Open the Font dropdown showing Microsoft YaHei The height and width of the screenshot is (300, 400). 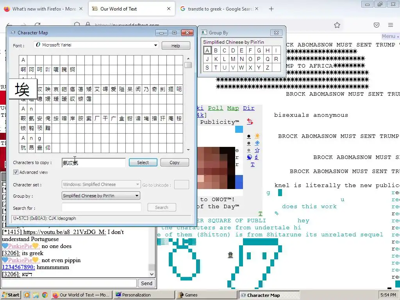pos(96,45)
